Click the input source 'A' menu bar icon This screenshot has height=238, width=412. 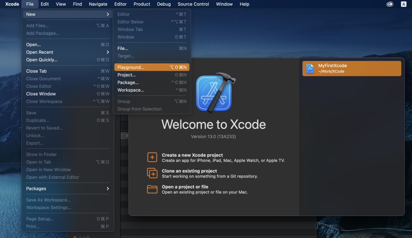tap(404, 4)
